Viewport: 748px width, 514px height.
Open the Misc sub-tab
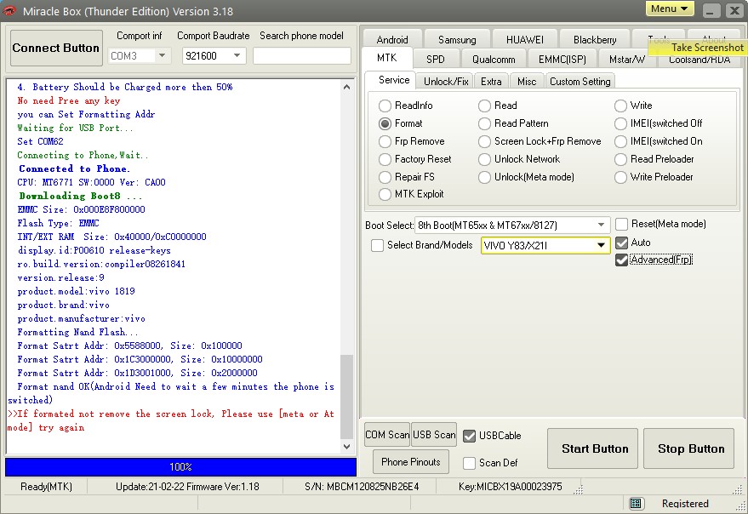(527, 81)
